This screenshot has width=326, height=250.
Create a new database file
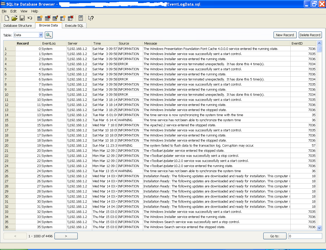[x=6, y=18]
